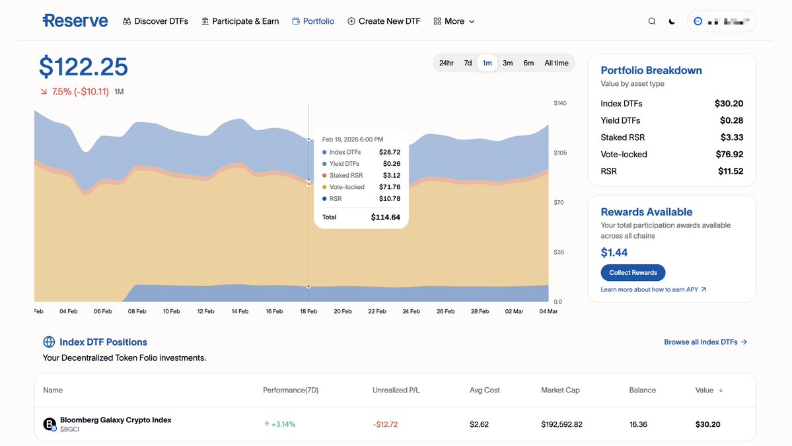792x446 pixels.
Task: Toggle dark mode moon icon
Action: pyautogui.click(x=672, y=21)
